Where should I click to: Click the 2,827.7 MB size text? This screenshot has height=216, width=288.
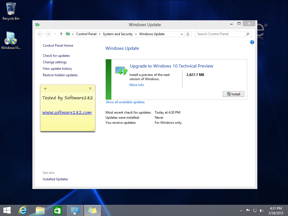195,75
